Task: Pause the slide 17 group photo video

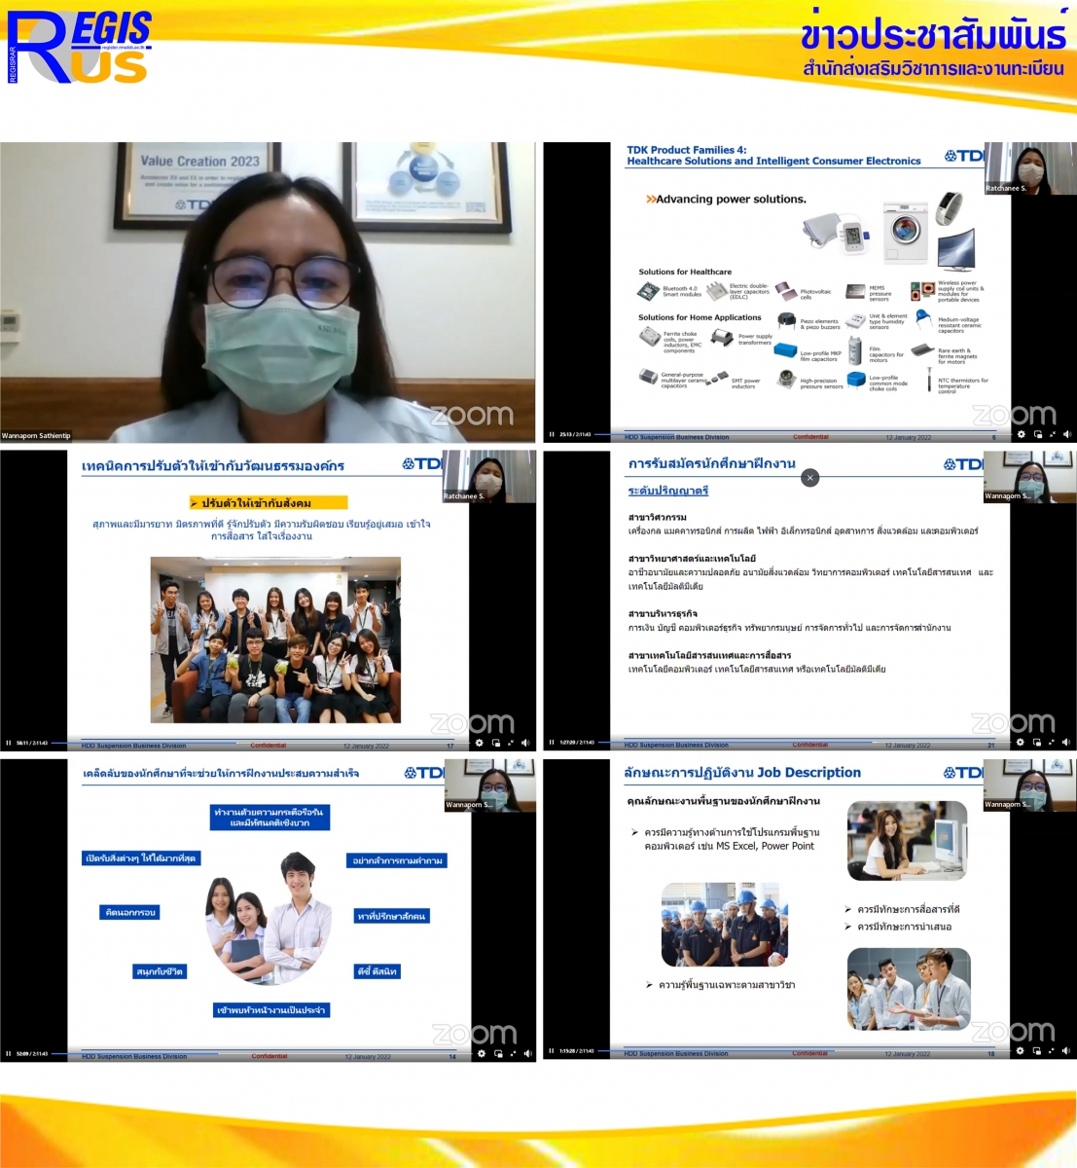Action: 9,744
